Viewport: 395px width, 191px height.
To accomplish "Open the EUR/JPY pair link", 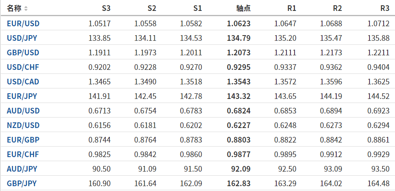I will (22, 96).
